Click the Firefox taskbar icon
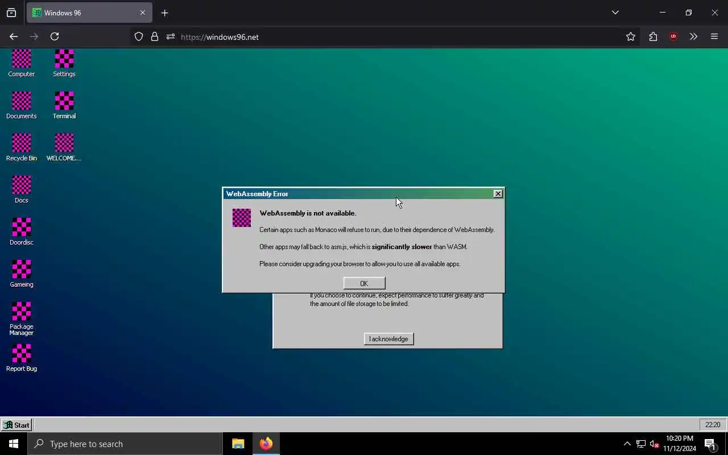728x455 pixels. [266, 444]
